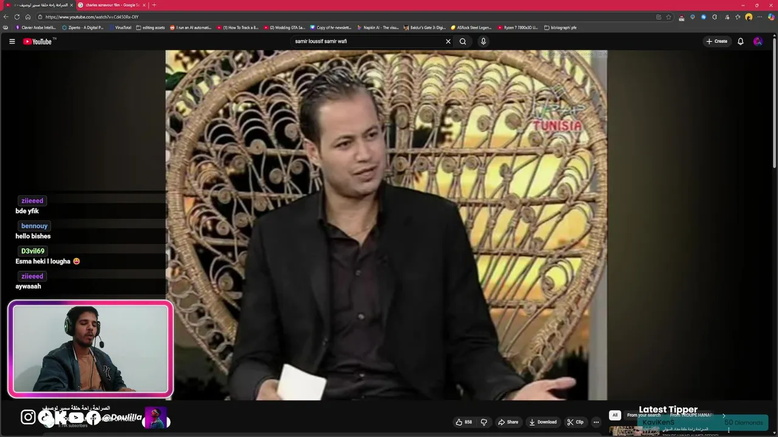Start voice search with the microphone
Image resolution: width=778 pixels, height=437 pixels.
(483, 41)
